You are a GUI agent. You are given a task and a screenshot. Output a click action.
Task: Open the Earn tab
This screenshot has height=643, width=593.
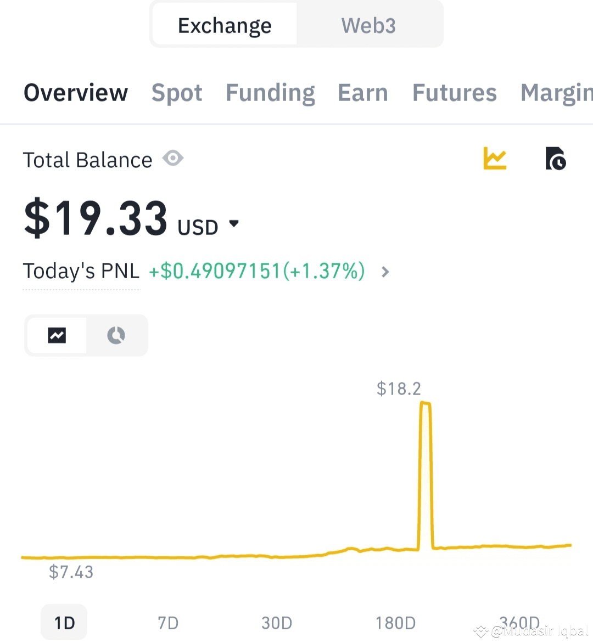pos(362,93)
